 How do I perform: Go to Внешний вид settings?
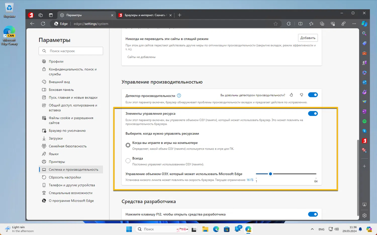point(71,82)
